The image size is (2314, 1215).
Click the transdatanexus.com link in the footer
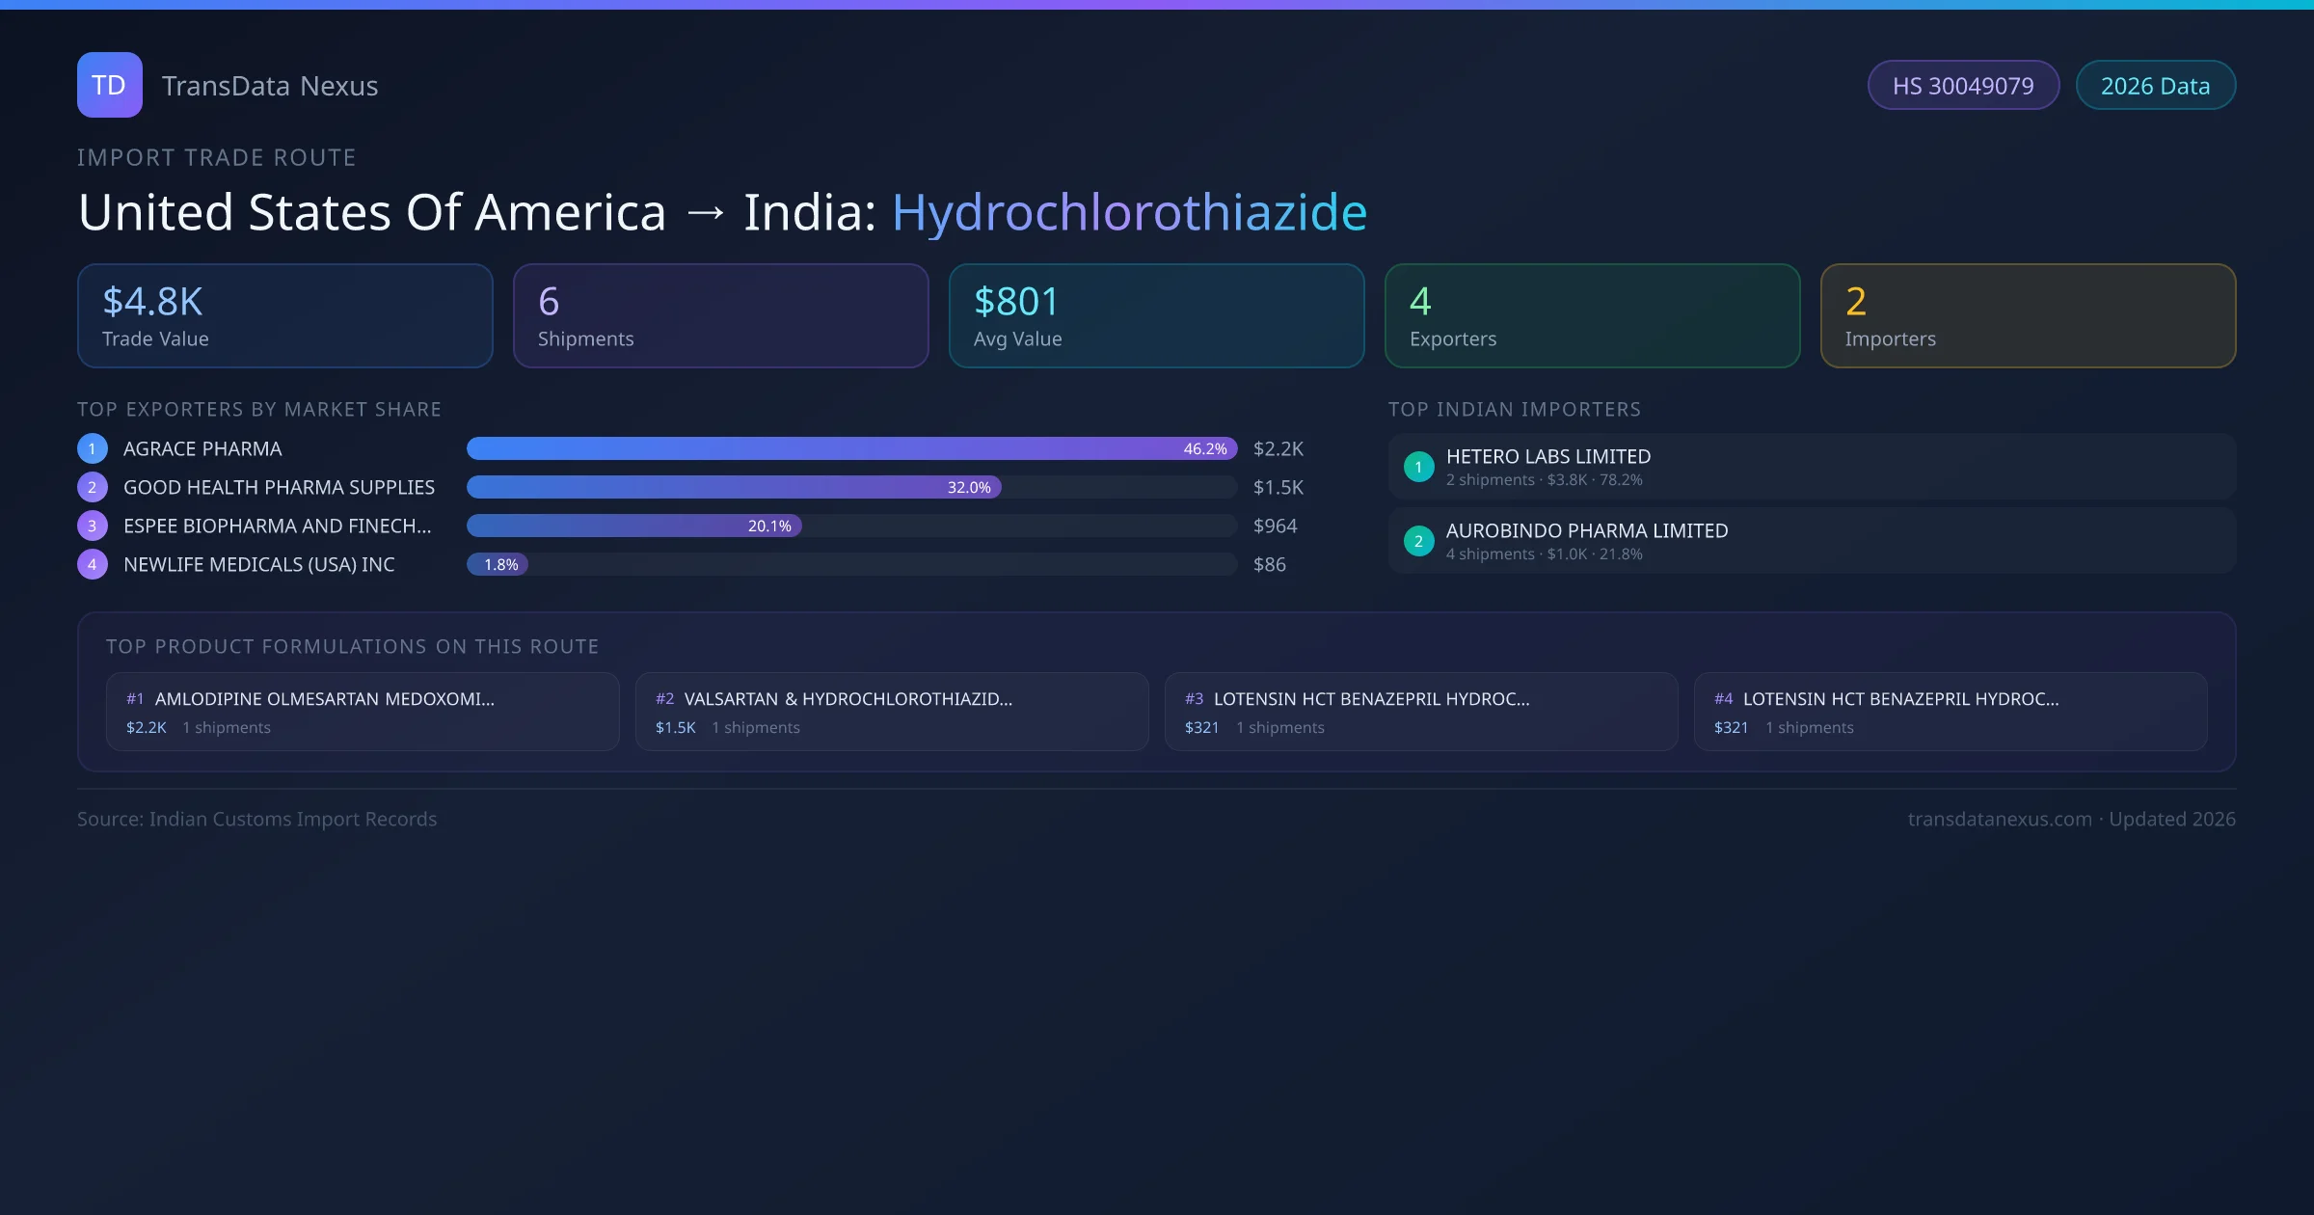pyautogui.click(x=1998, y=819)
